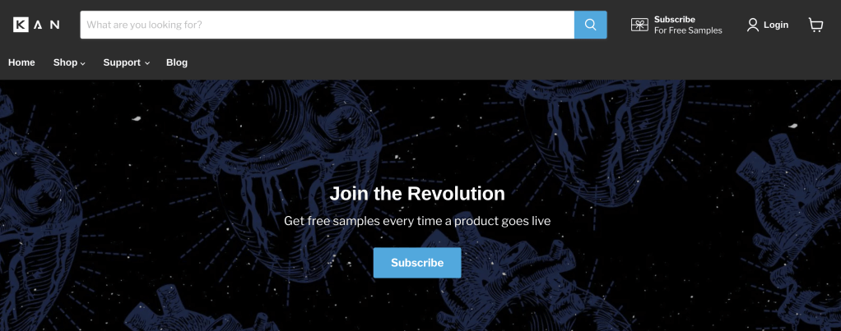Click the KAN logo in header
Screen dimensions: 841x331
tap(36, 25)
